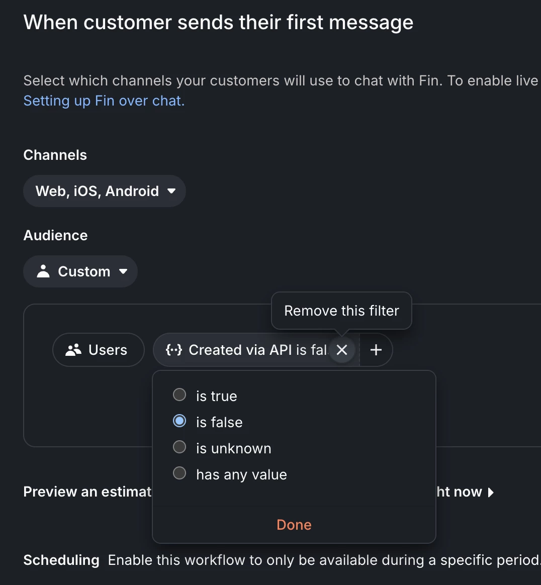This screenshot has height=585, width=541.
Task: Click the Users filter pill
Action: [99, 350]
